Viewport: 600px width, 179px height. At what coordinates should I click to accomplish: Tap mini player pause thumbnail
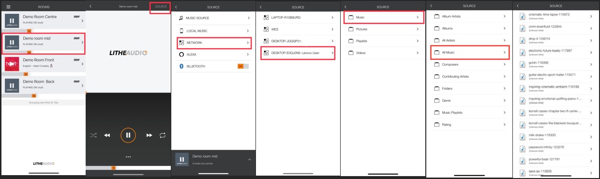tap(182, 160)
